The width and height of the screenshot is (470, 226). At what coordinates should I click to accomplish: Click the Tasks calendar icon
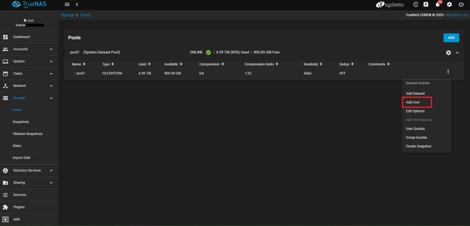[x=6, y=74]
